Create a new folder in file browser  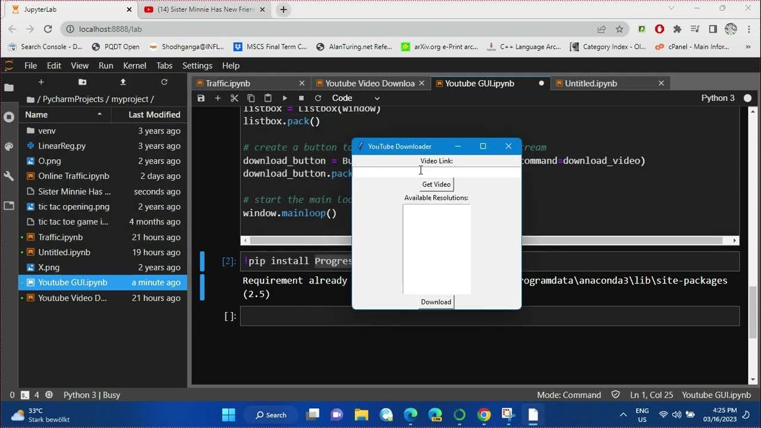pos(82,82)
